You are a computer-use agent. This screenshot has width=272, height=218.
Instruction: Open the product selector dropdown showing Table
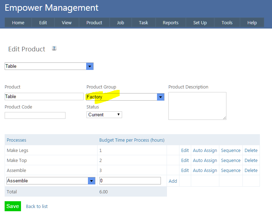90,66
